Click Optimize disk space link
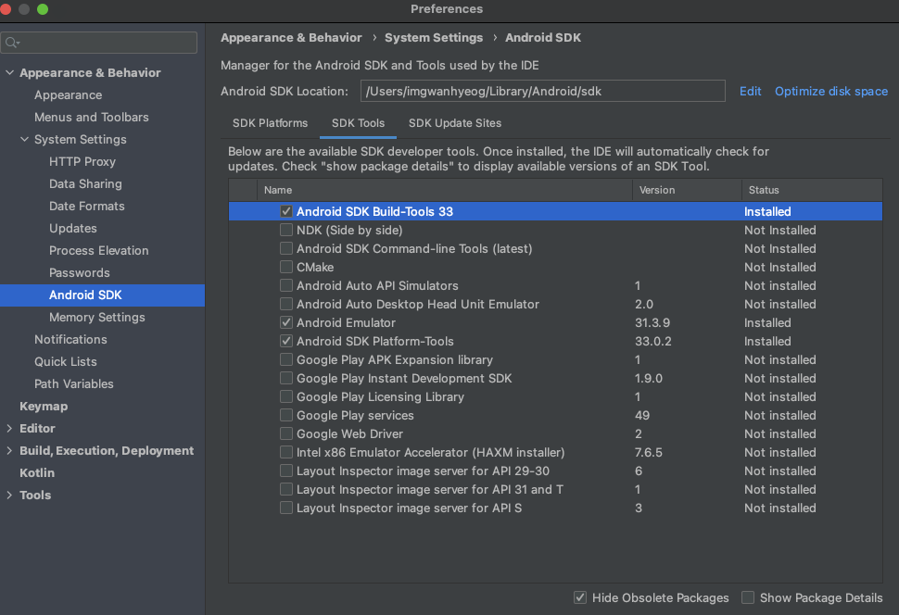Viewport: 899px width, 615px height. [x=830, y=91]
